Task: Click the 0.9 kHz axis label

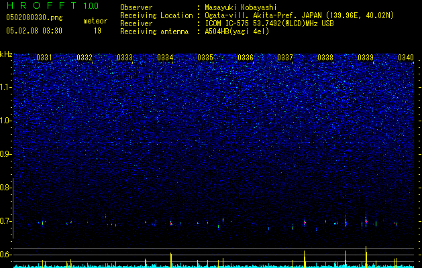Action: tap(5, 154)
